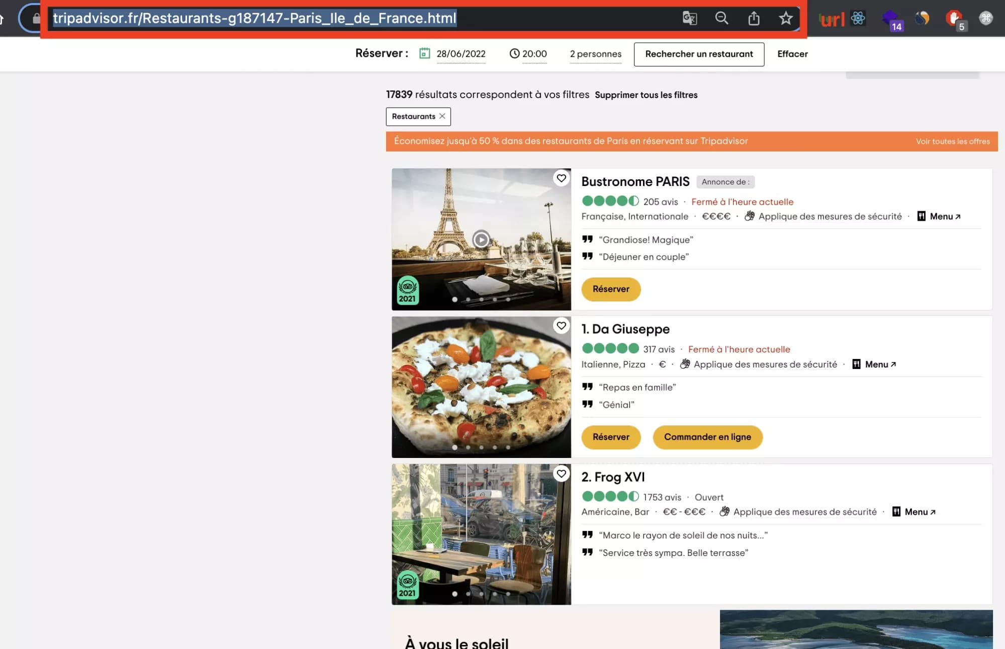Click the '317 avis' review count
The width and height of the screenshot is (1005, 649).
pyautogui.click(x=659, y=349)
